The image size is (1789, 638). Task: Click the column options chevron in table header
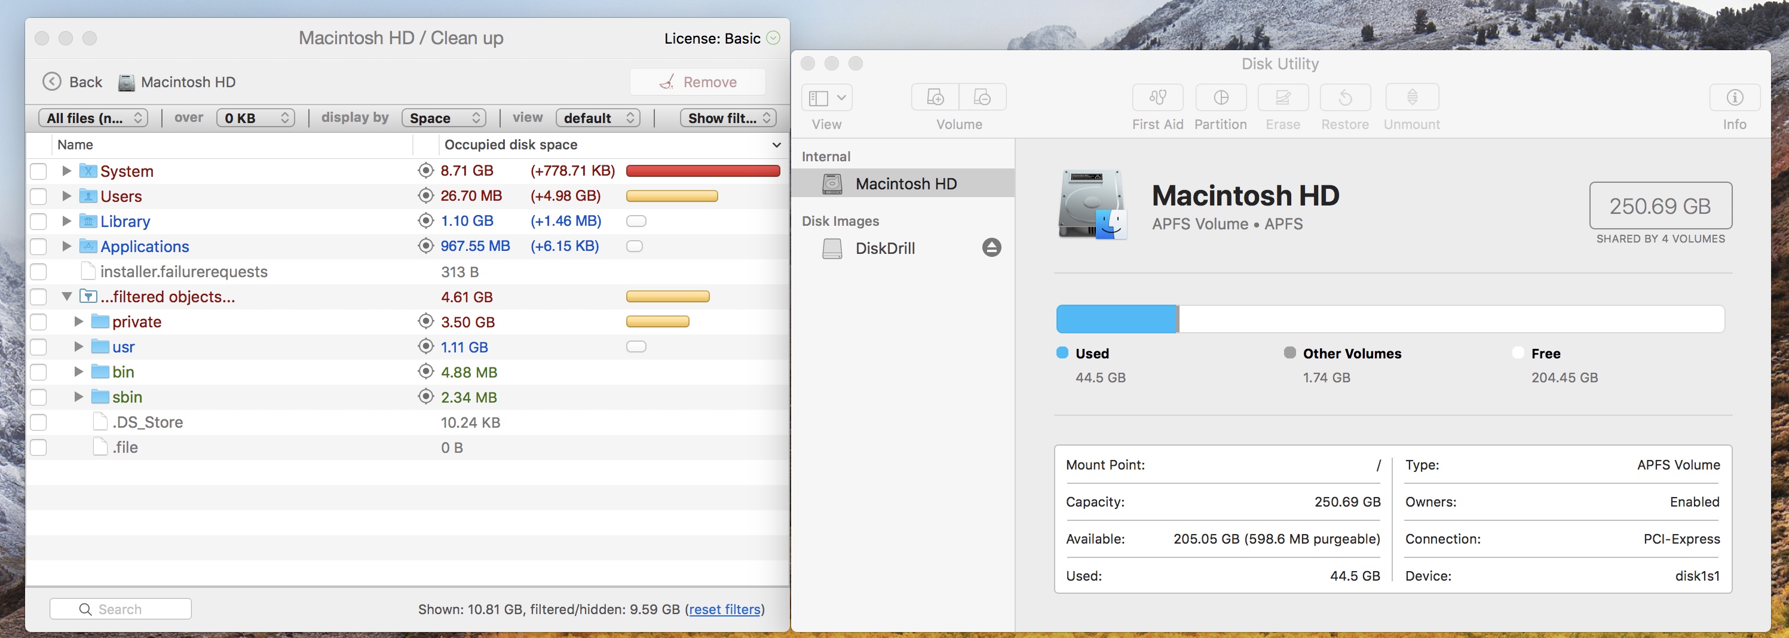776,145
